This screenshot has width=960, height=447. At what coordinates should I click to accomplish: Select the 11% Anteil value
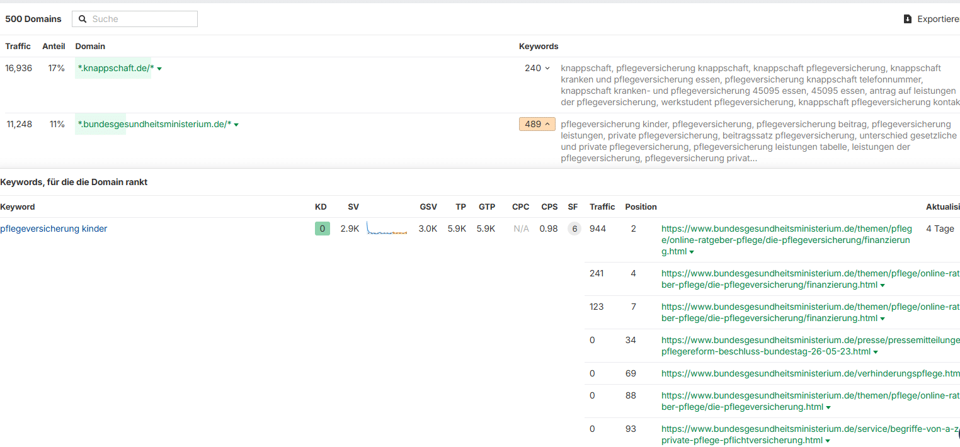point(57,124)
